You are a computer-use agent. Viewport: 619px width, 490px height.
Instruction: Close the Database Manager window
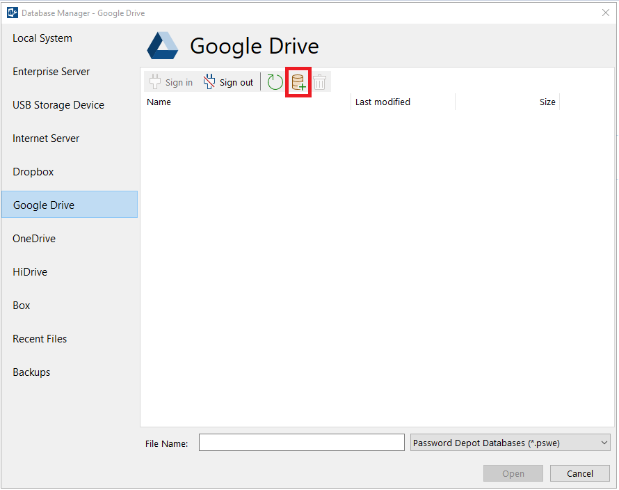tap(606, 13)
